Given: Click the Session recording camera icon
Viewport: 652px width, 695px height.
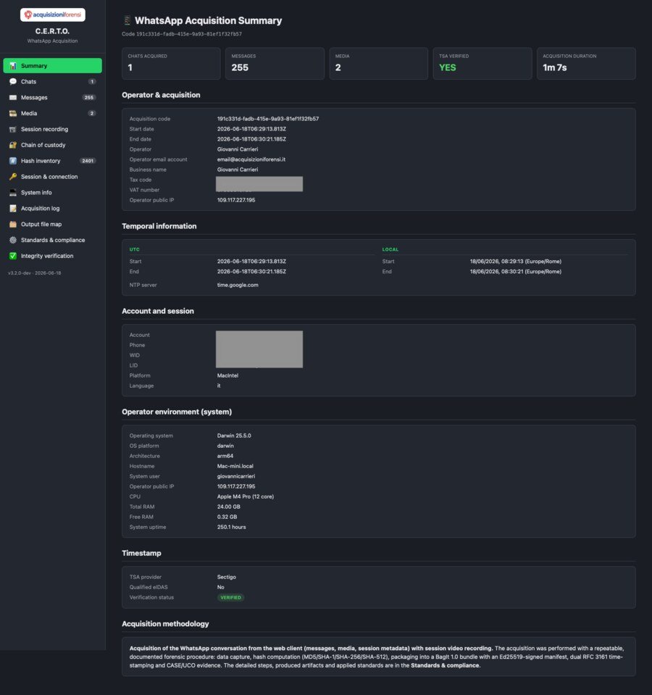Looking at the screenshot, I should pyautogui.click(x=13, y=130).
